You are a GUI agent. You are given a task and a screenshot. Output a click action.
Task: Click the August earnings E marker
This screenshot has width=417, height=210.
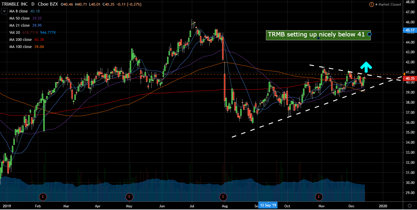tap(223, 196)
